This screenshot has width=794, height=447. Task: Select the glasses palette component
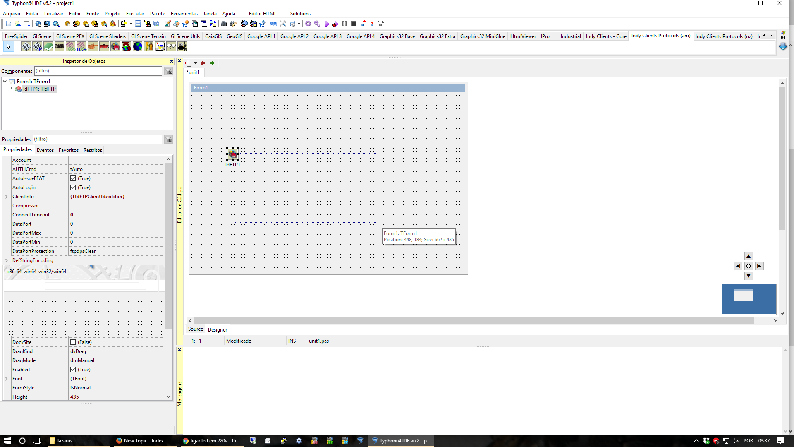(171, 46)
